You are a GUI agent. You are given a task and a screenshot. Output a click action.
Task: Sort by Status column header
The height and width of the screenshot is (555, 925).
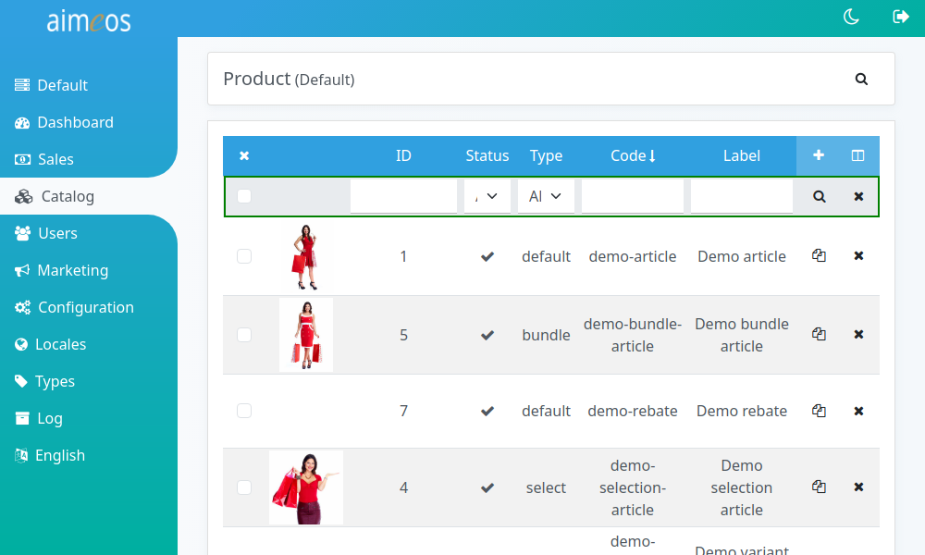pos(487,155)
